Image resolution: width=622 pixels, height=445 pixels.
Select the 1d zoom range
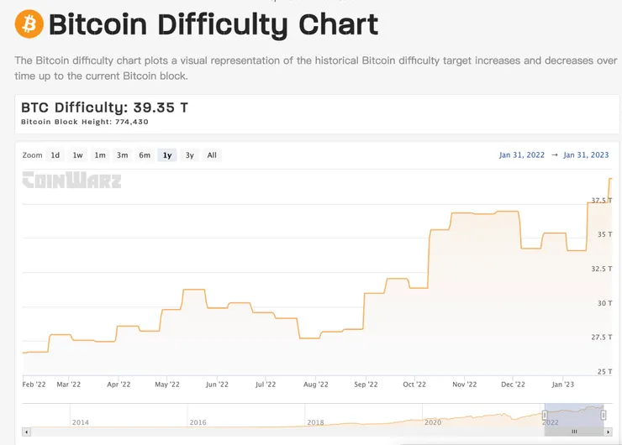[55, 155]
